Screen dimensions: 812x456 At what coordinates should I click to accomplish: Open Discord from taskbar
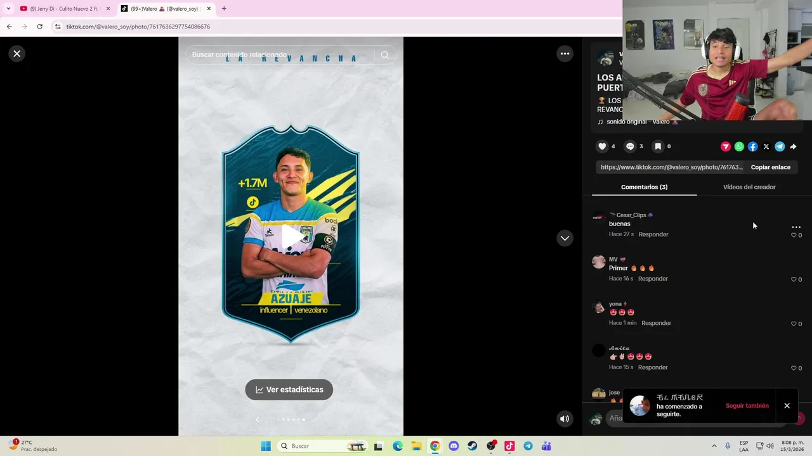[x=454, y=446]
